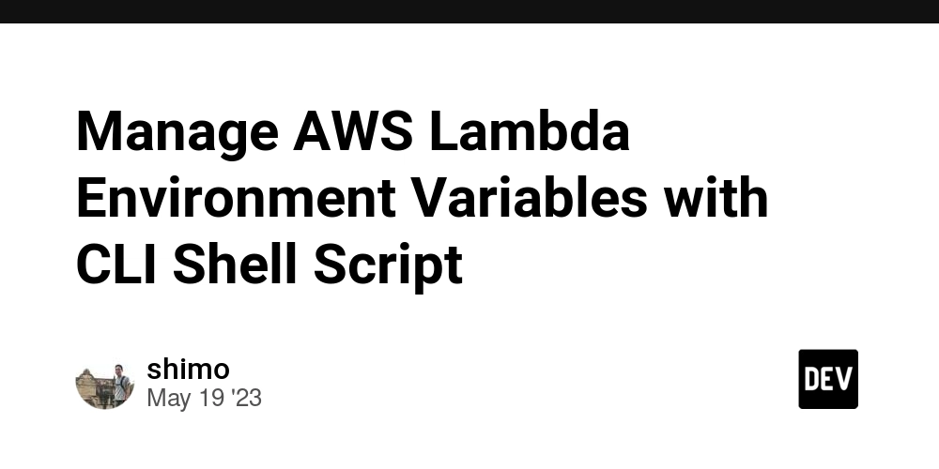Screen dimensions: 939x469
Task: Click the DEV logo badge
Action: (828, 379)
